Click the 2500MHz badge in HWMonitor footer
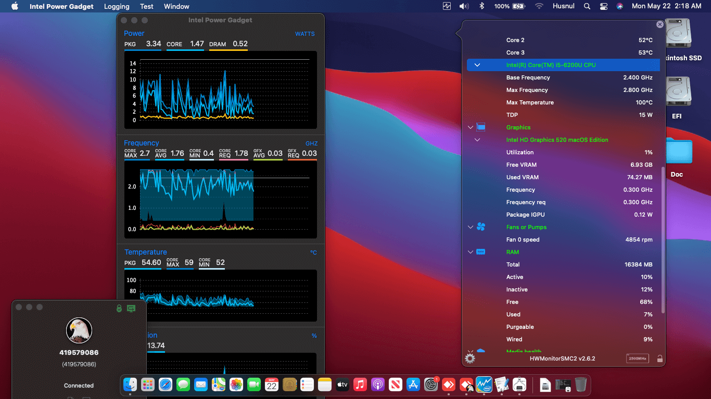 638,358
